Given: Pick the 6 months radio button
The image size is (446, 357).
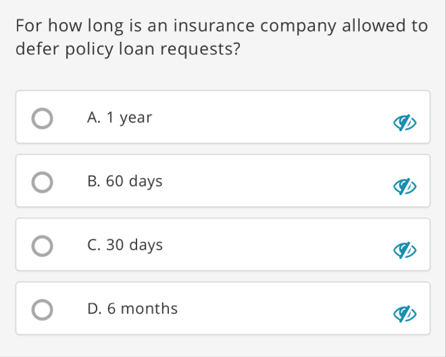Looking at the screenshot, I should pyautogui.click(x=42, y=309).
